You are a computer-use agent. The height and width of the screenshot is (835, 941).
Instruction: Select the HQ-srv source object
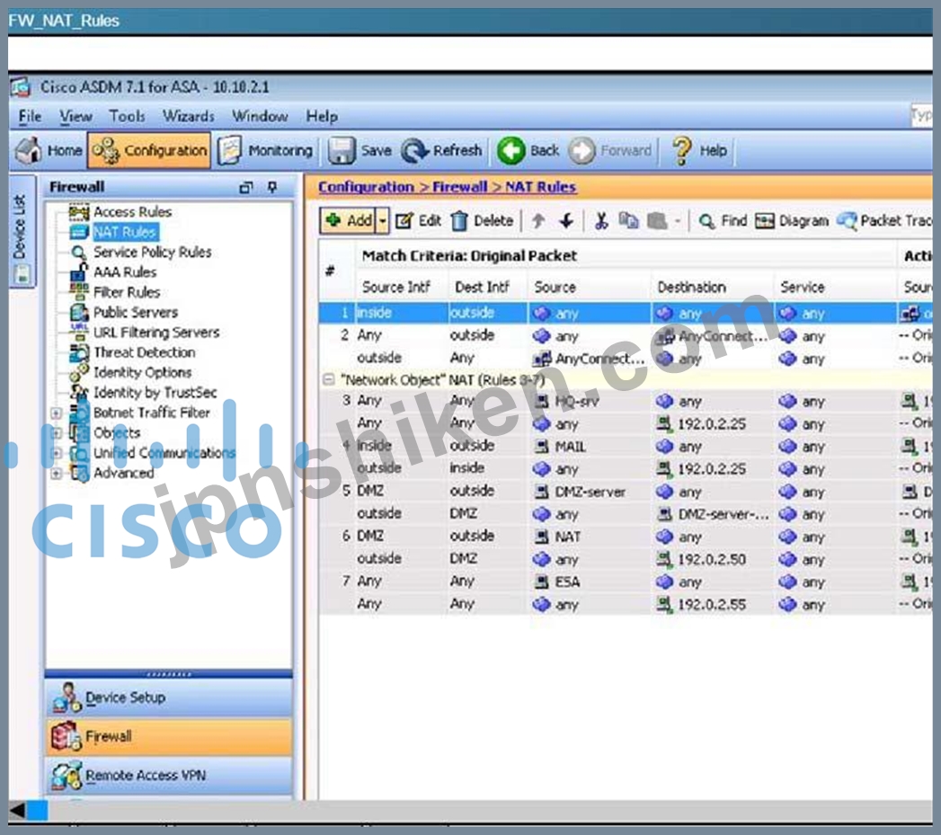tap(566, 401)
